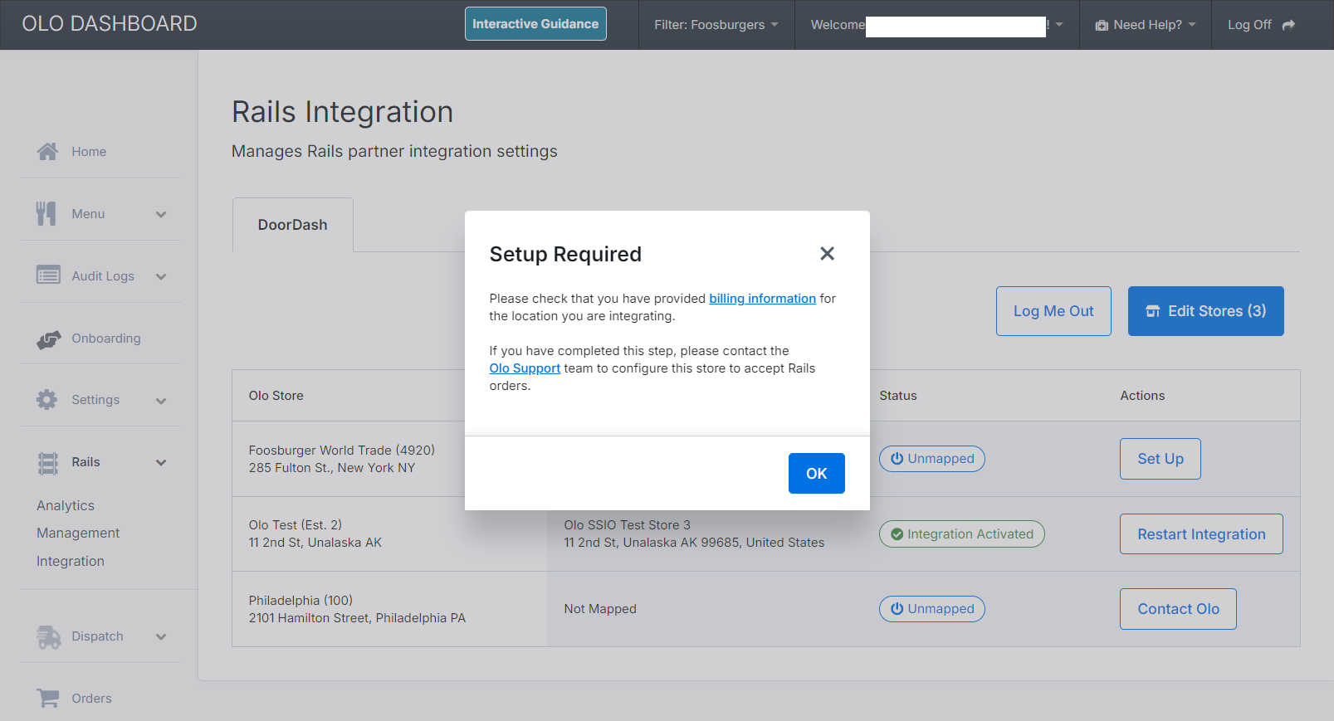Click the Integration Activated status badge

pos(962,534)
